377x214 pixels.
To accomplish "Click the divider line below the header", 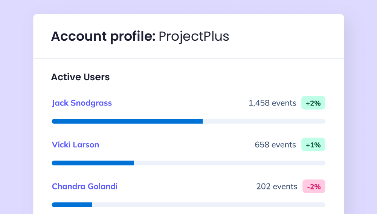I will click(188, 58).
